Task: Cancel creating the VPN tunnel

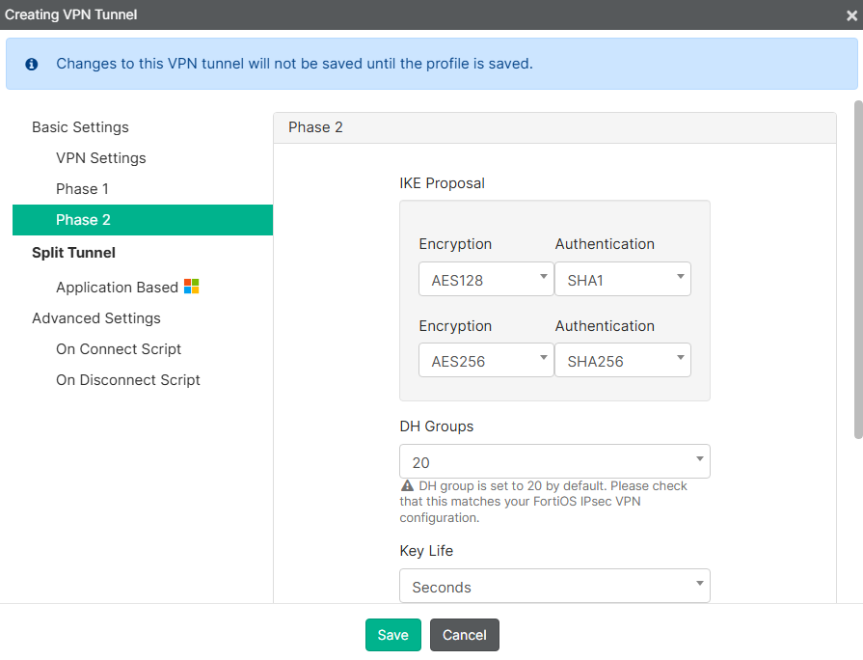Action: point(464,635)
